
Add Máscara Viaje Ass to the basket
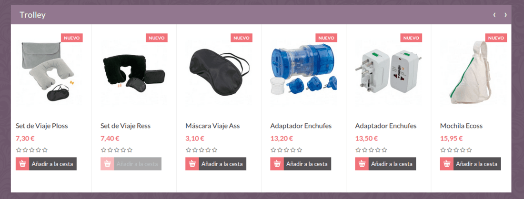[x=216, y=164]
